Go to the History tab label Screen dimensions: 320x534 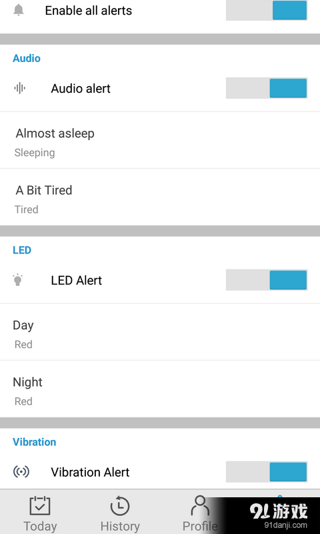click(120, 526)
